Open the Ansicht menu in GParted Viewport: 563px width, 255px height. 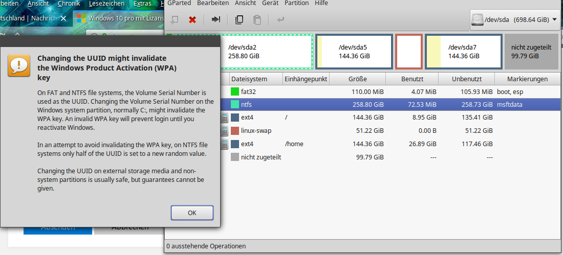point(245,3)
